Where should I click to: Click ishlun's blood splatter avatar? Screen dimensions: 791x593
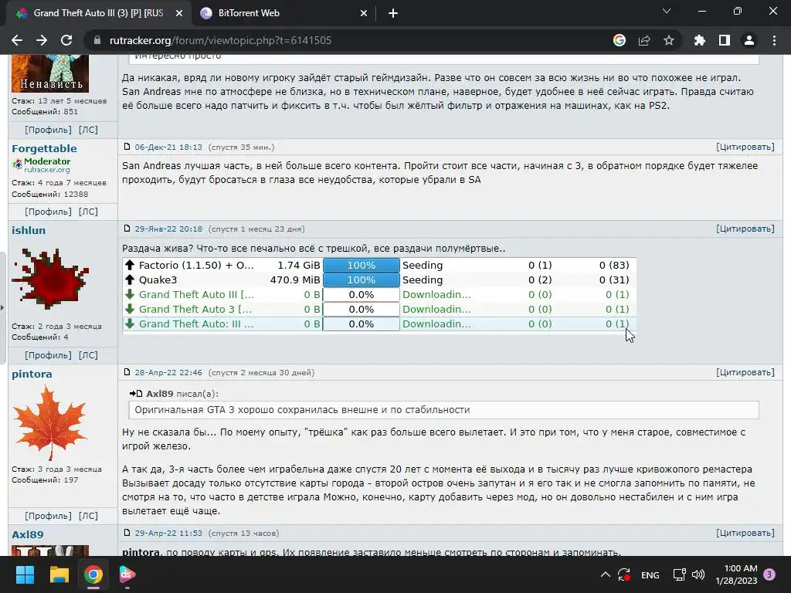click(50, 279)
